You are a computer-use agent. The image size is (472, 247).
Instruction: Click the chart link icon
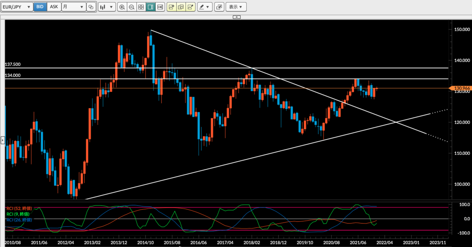click(91, 7)
